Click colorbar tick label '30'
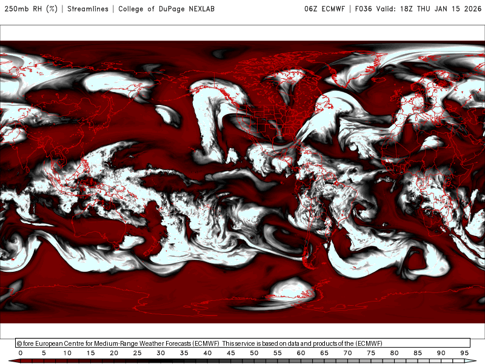This screenshot has width=485, height=364. [161, 353]
